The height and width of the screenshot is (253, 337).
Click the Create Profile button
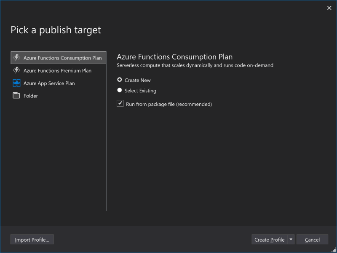270,240
